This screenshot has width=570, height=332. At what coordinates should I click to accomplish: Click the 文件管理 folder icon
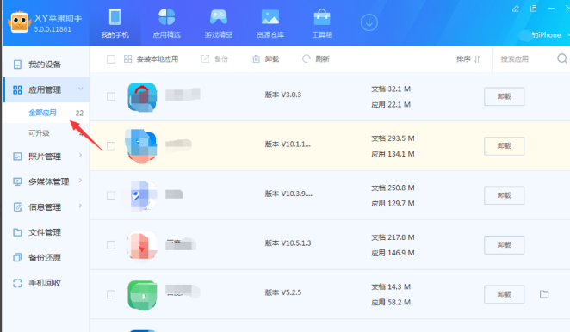[17, 232]
